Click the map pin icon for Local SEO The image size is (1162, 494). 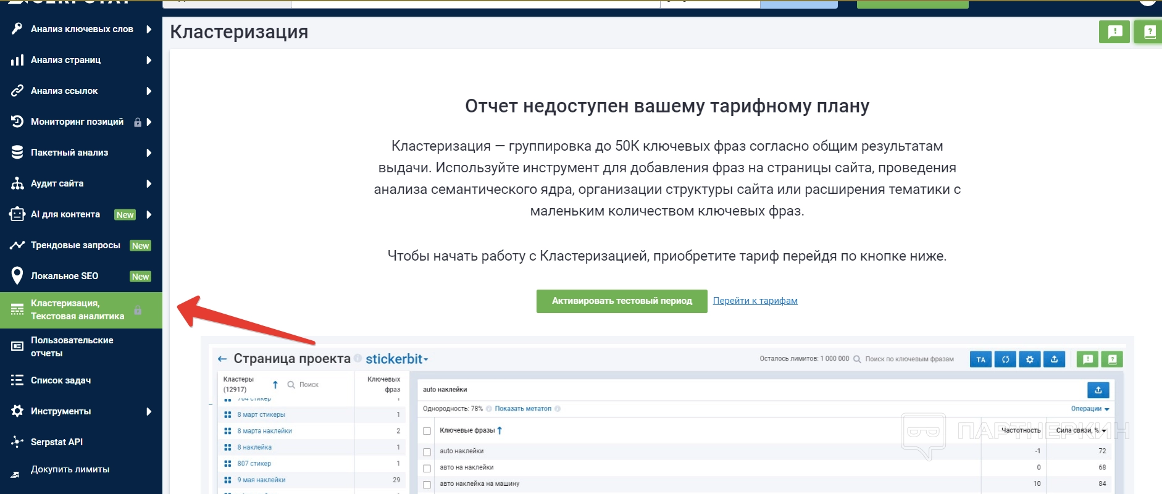(x=17, y=276)
